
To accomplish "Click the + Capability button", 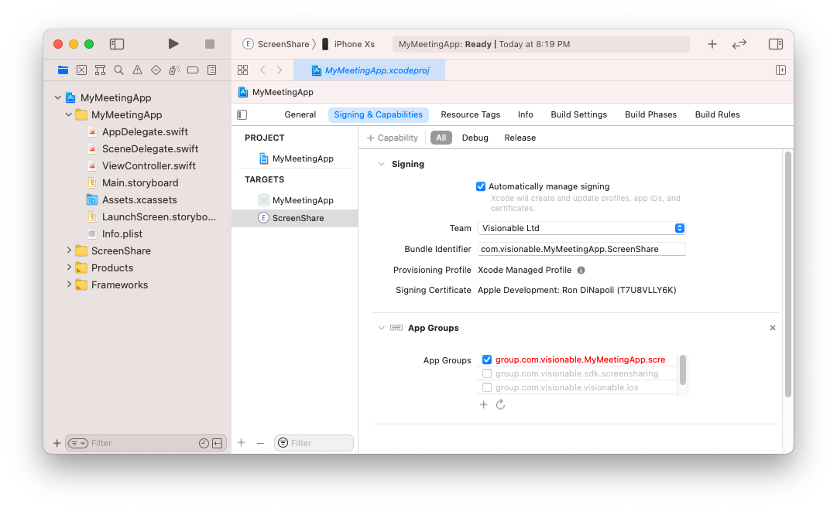I will 393,138.
